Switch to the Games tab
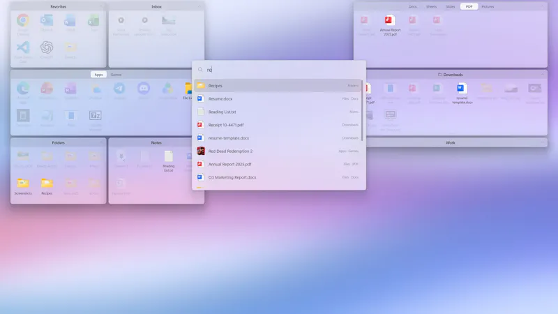The width and height of the screenshot is (558, 314). (x=116, y=75)
